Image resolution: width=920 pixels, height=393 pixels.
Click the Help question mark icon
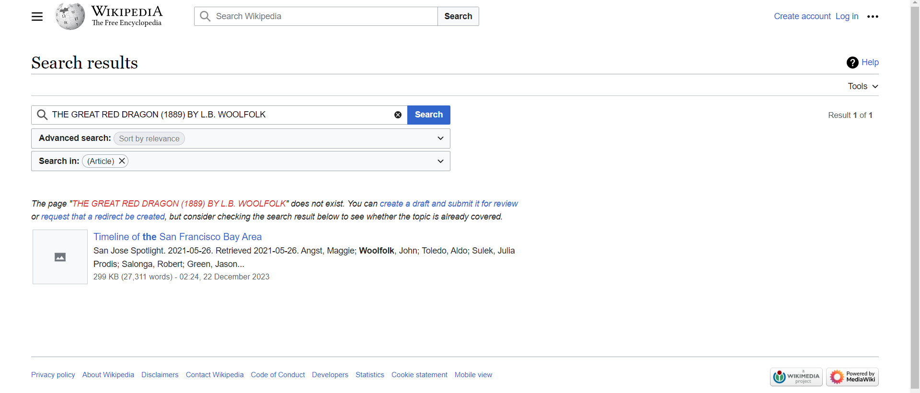pyautogui.click(x=852, y=62)
